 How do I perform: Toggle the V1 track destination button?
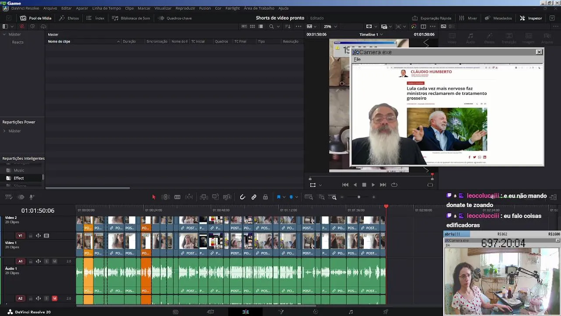coord(20,236)
